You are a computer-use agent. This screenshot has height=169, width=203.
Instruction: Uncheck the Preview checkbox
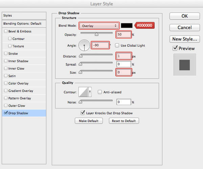point(175,48)
